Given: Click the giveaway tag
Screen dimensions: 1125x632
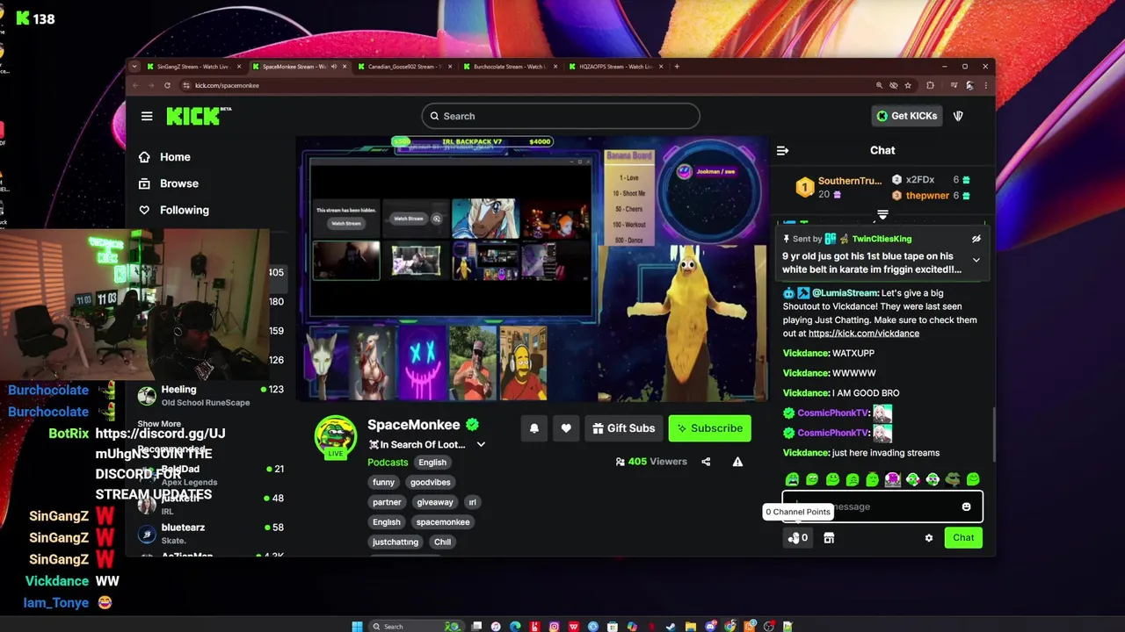Looking at the screenshot, I should pos(435,502).
